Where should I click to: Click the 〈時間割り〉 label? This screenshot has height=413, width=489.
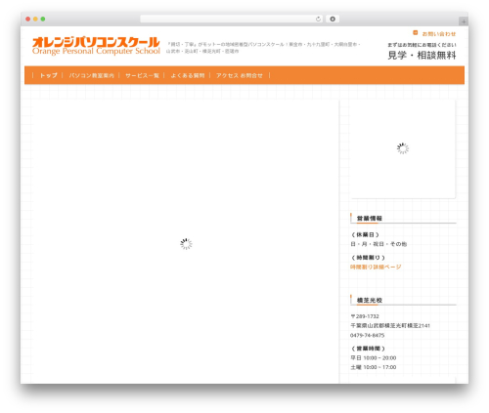click(368, 258)
